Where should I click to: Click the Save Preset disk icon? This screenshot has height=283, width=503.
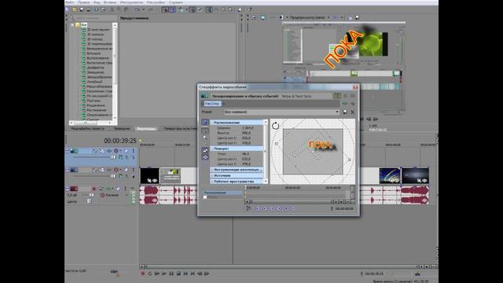point(345,112)
